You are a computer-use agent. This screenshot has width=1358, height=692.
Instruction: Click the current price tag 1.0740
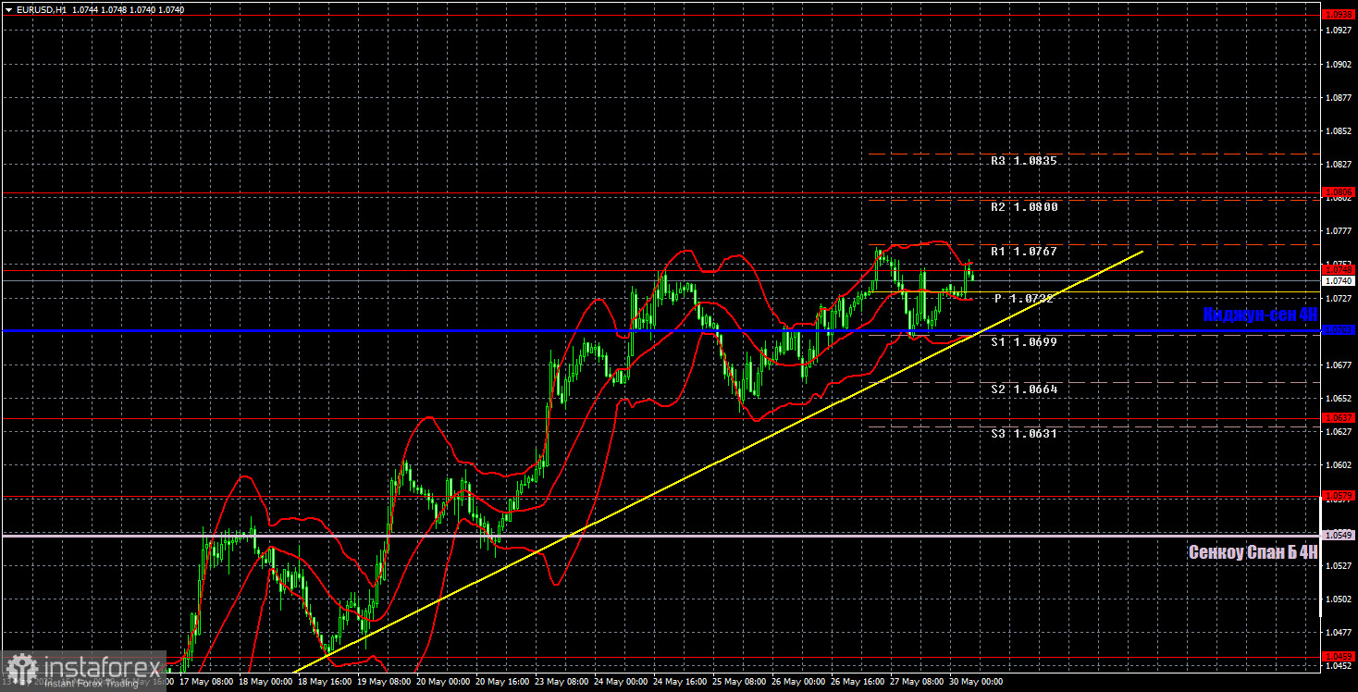tap(1339, 280)
